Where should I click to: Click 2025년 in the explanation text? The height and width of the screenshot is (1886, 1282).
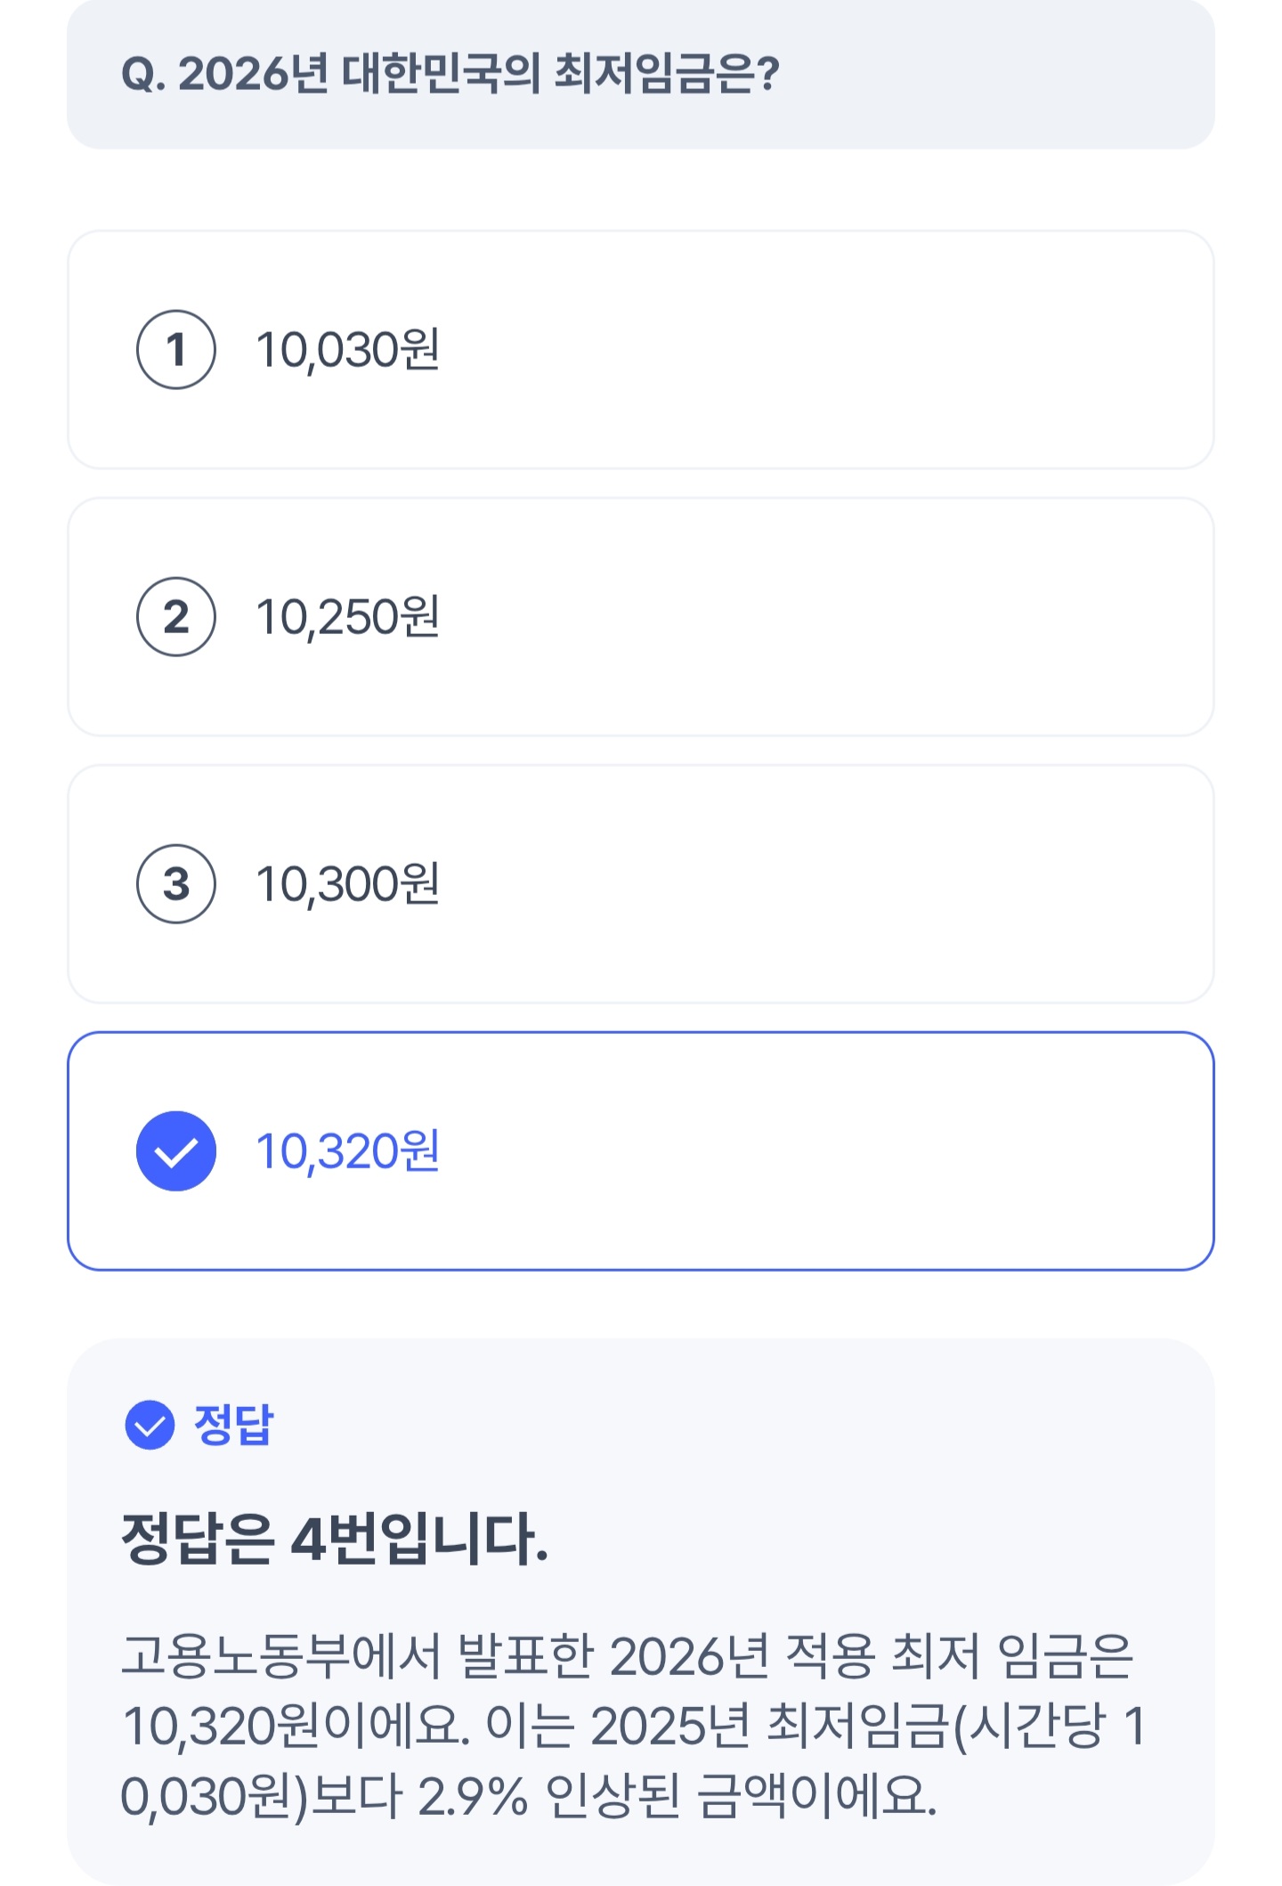[x=670, y=1726]
